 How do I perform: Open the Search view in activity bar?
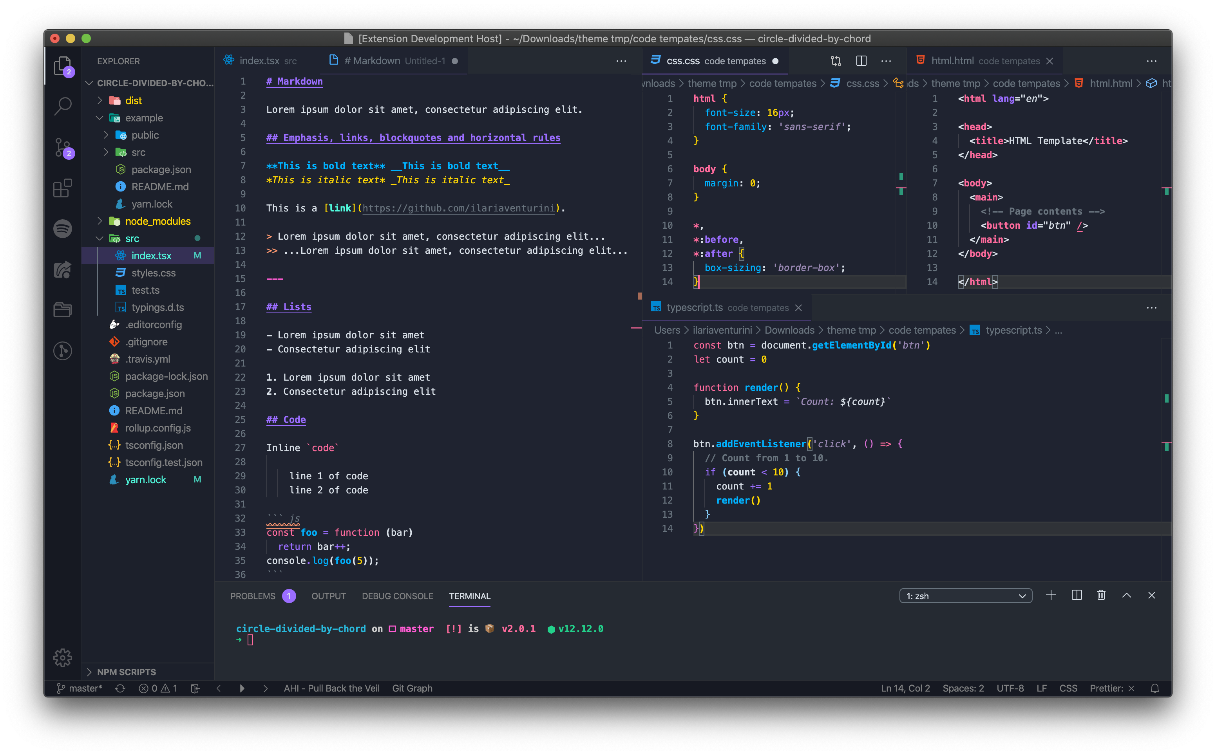(62, 106)
